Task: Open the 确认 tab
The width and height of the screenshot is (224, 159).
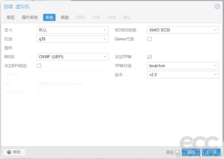Action: coord(127,18)
